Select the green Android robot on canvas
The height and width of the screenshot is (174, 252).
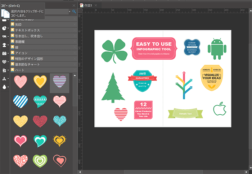point(217,49)
